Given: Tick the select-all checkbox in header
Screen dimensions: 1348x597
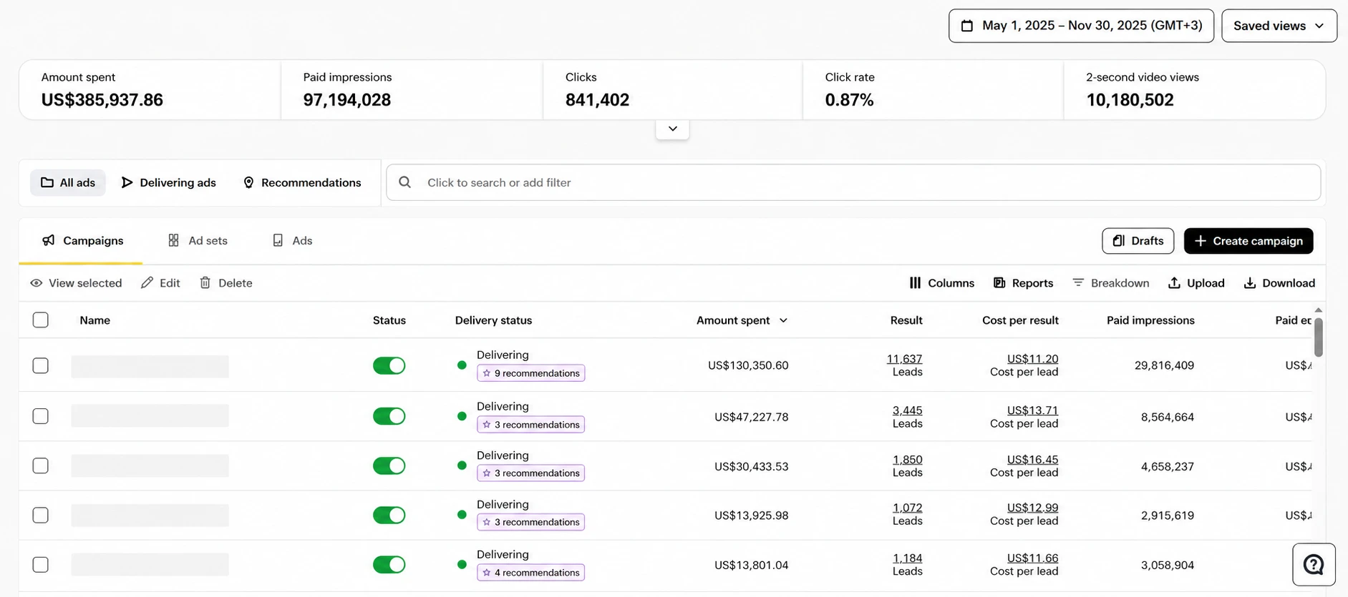Looking at the screenshot, I should [41, 320].
